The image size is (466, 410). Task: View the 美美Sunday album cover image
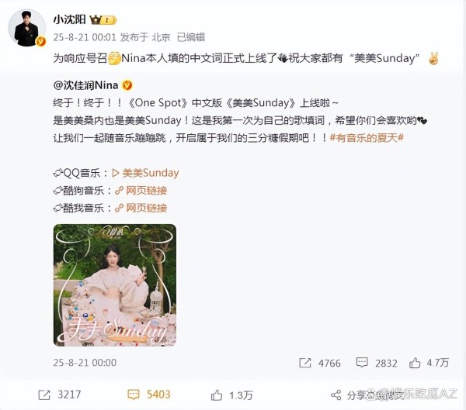click(x=115, y=285)
